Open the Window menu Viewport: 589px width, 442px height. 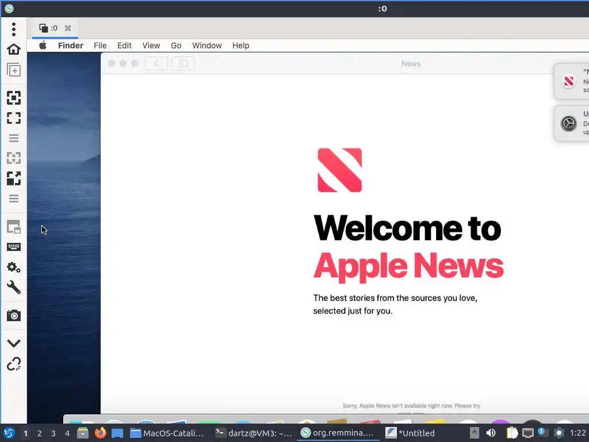[x=207, y=45]
